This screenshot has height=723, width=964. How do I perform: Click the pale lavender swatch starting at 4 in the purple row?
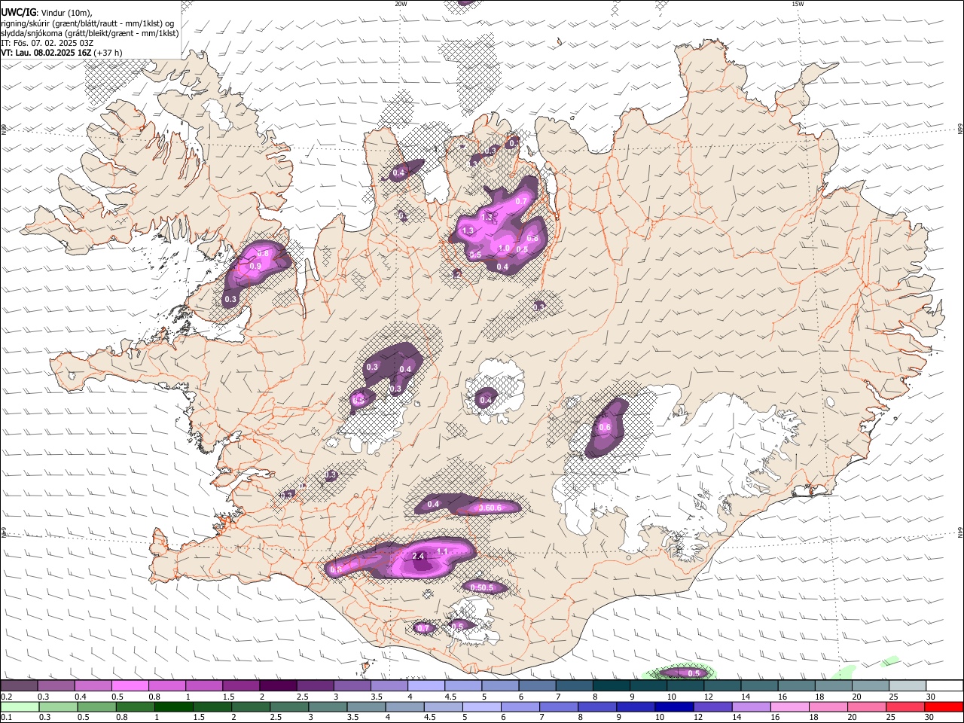426,686
